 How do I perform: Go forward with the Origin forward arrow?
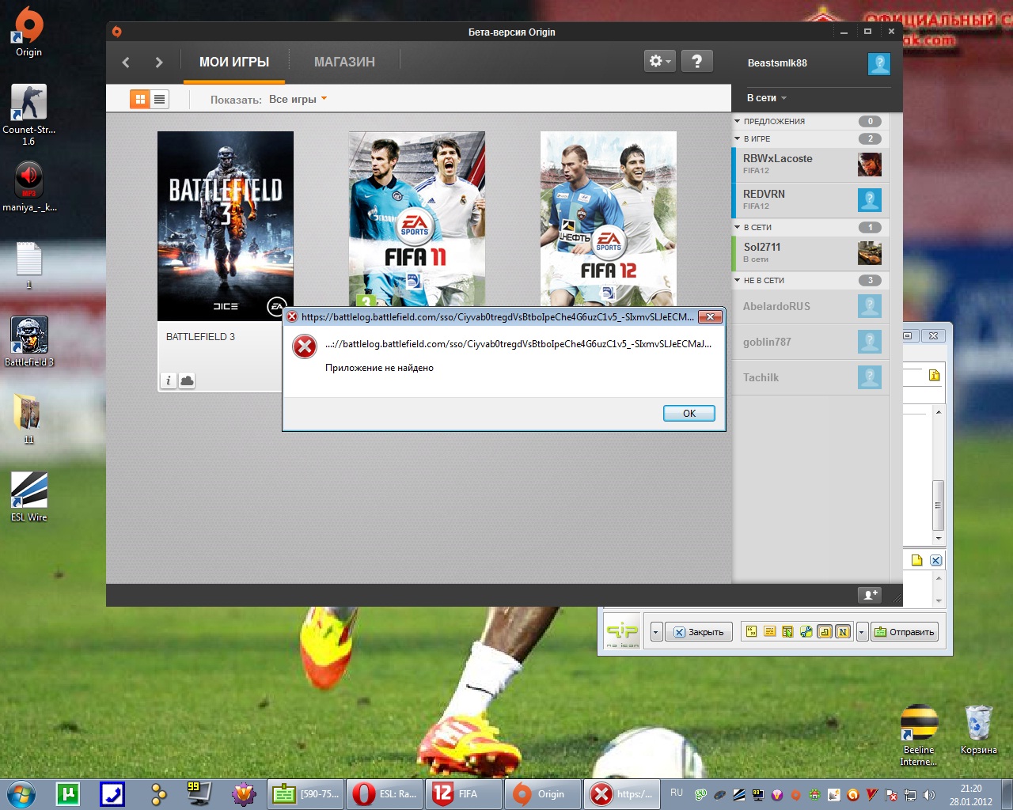159,62
